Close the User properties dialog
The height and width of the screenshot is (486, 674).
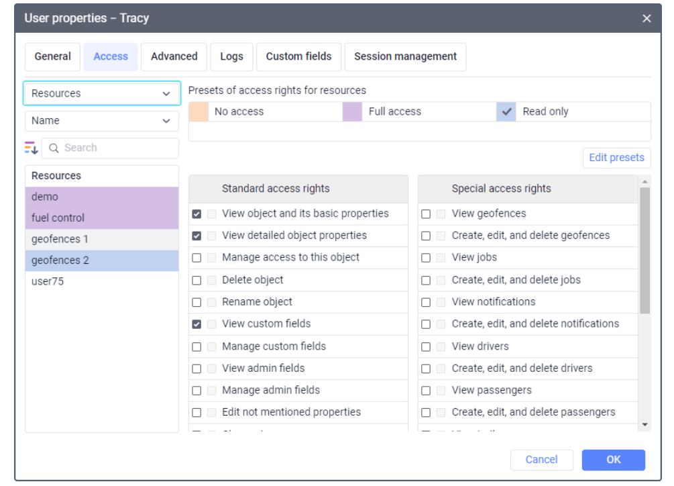pyautogui.click(x=647, y=19)
